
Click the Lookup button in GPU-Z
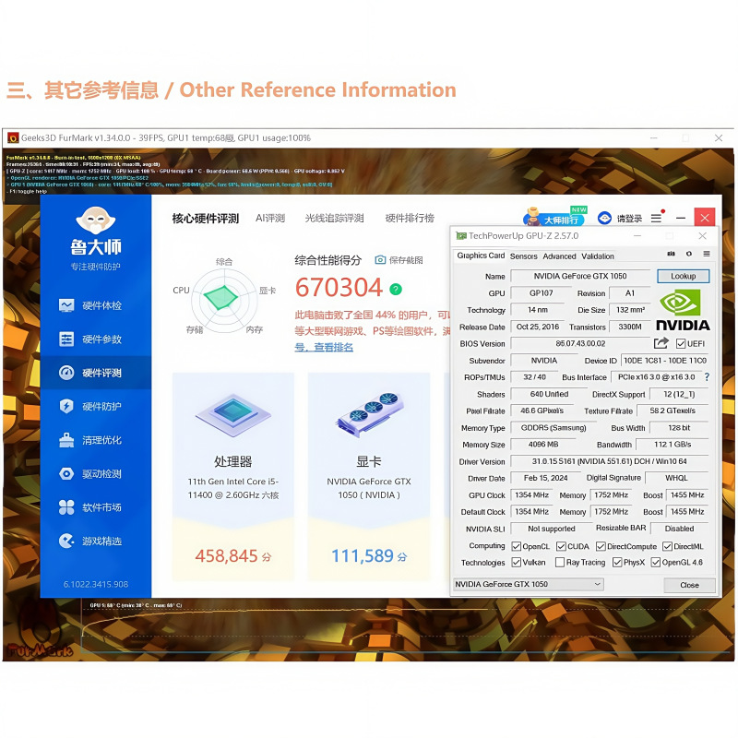coord(683,276)
